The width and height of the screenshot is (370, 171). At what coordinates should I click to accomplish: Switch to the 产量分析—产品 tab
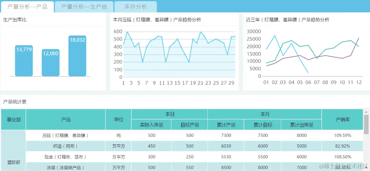point(27,7)
